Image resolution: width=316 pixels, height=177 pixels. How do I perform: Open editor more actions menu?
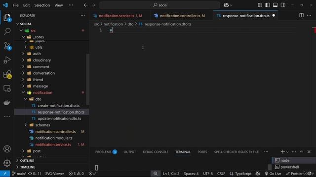(309, 15)
